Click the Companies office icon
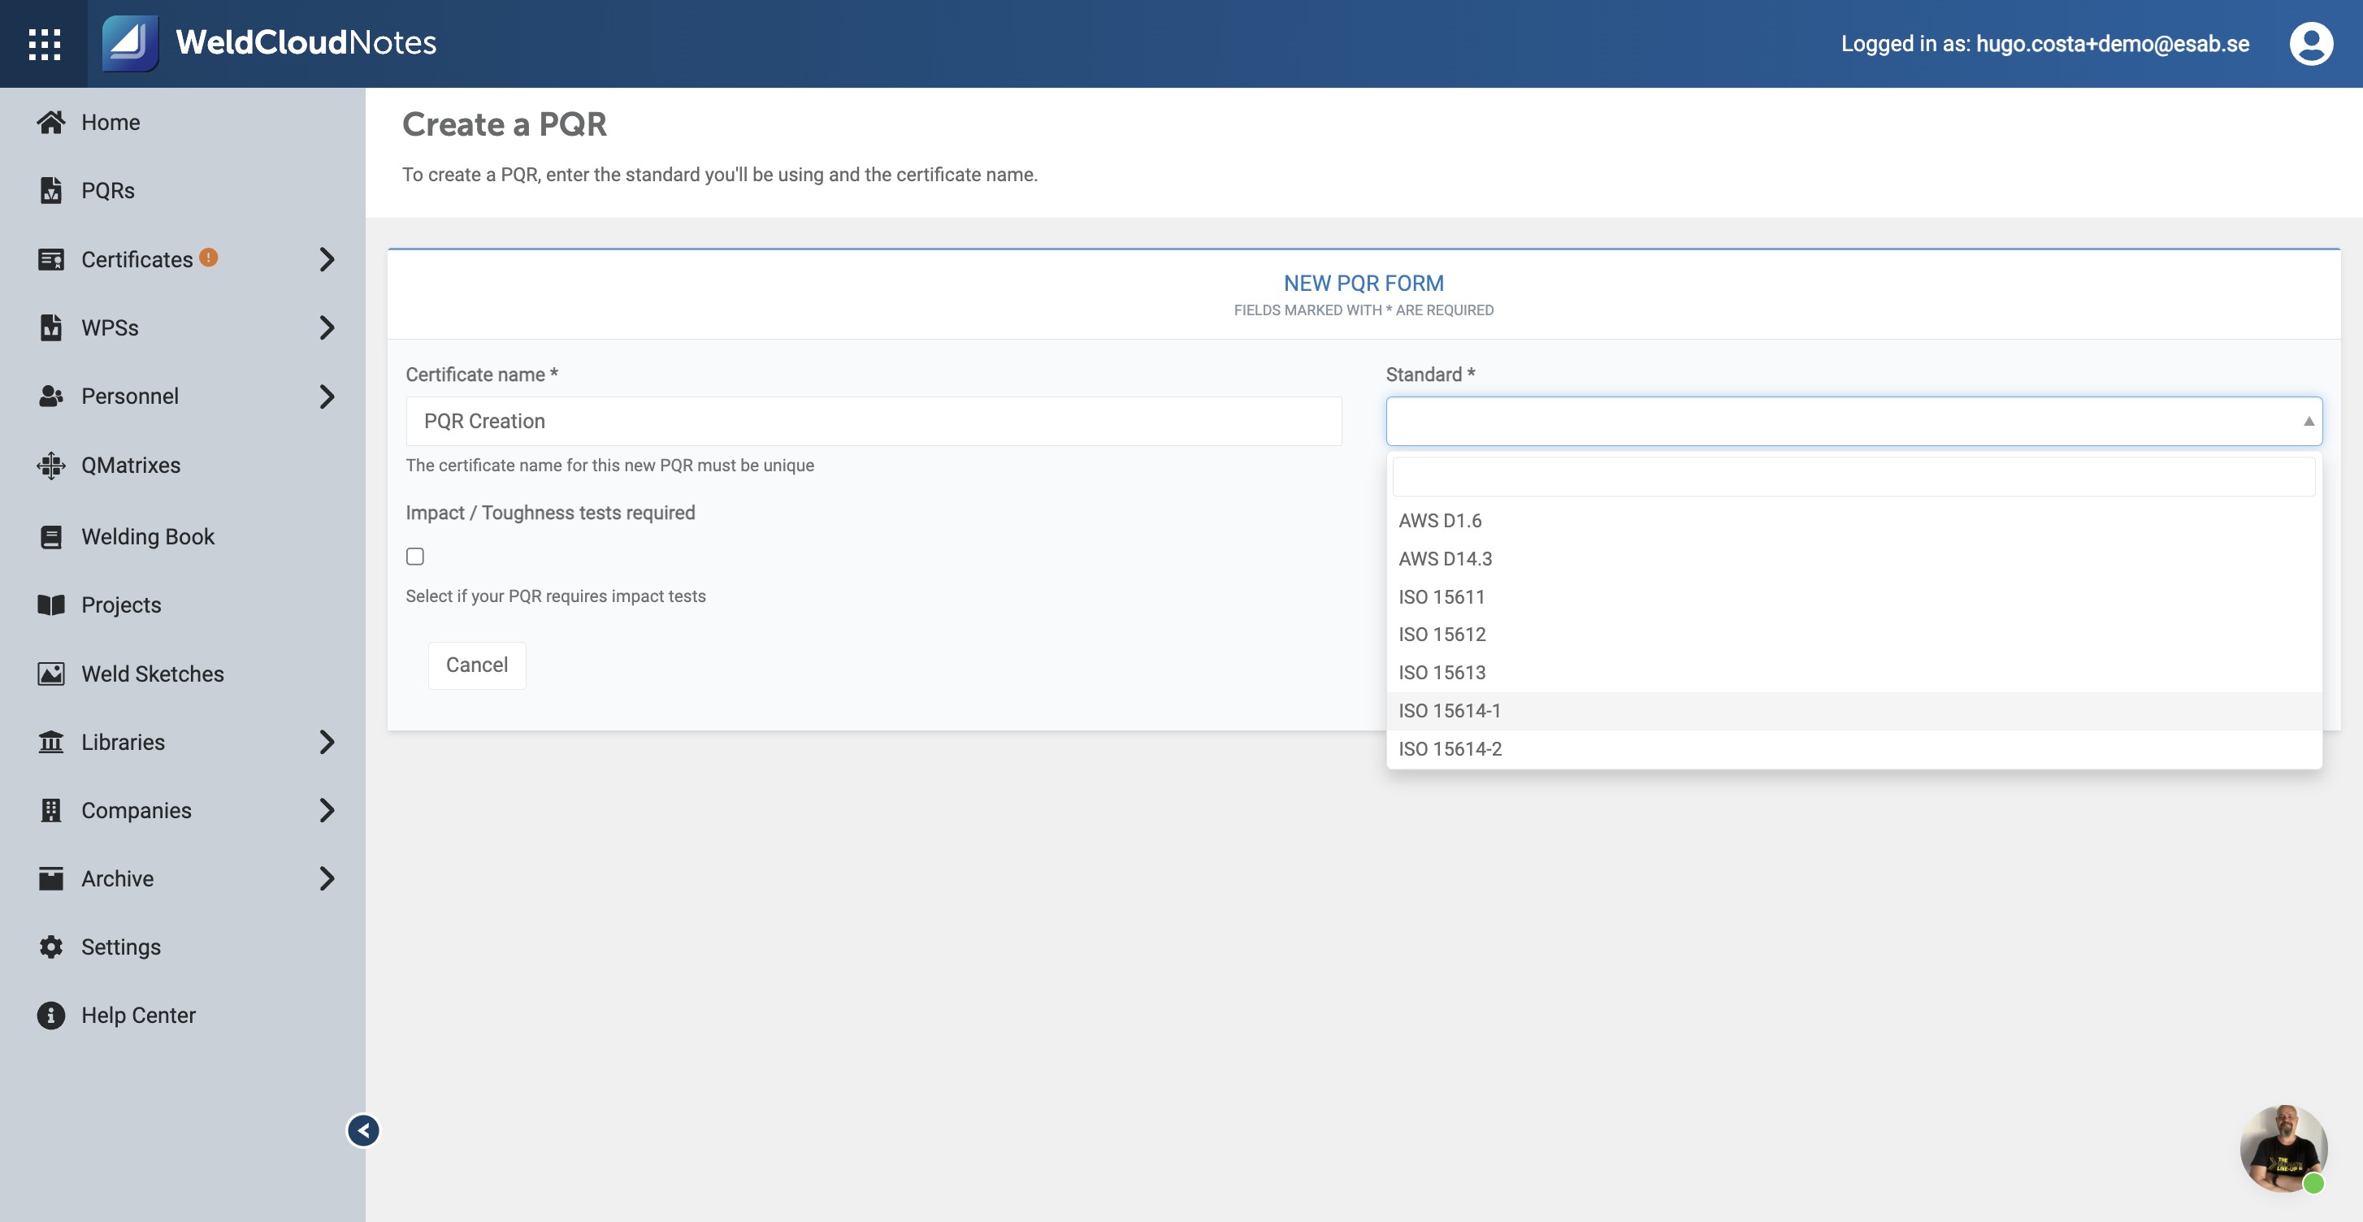Screen dimensions: 2363x1222 (x=51, y=810)
